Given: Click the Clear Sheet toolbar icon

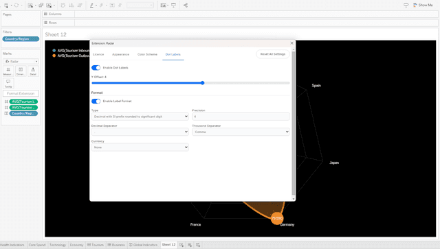Looking at the screenshot, I should click(49, 5).
